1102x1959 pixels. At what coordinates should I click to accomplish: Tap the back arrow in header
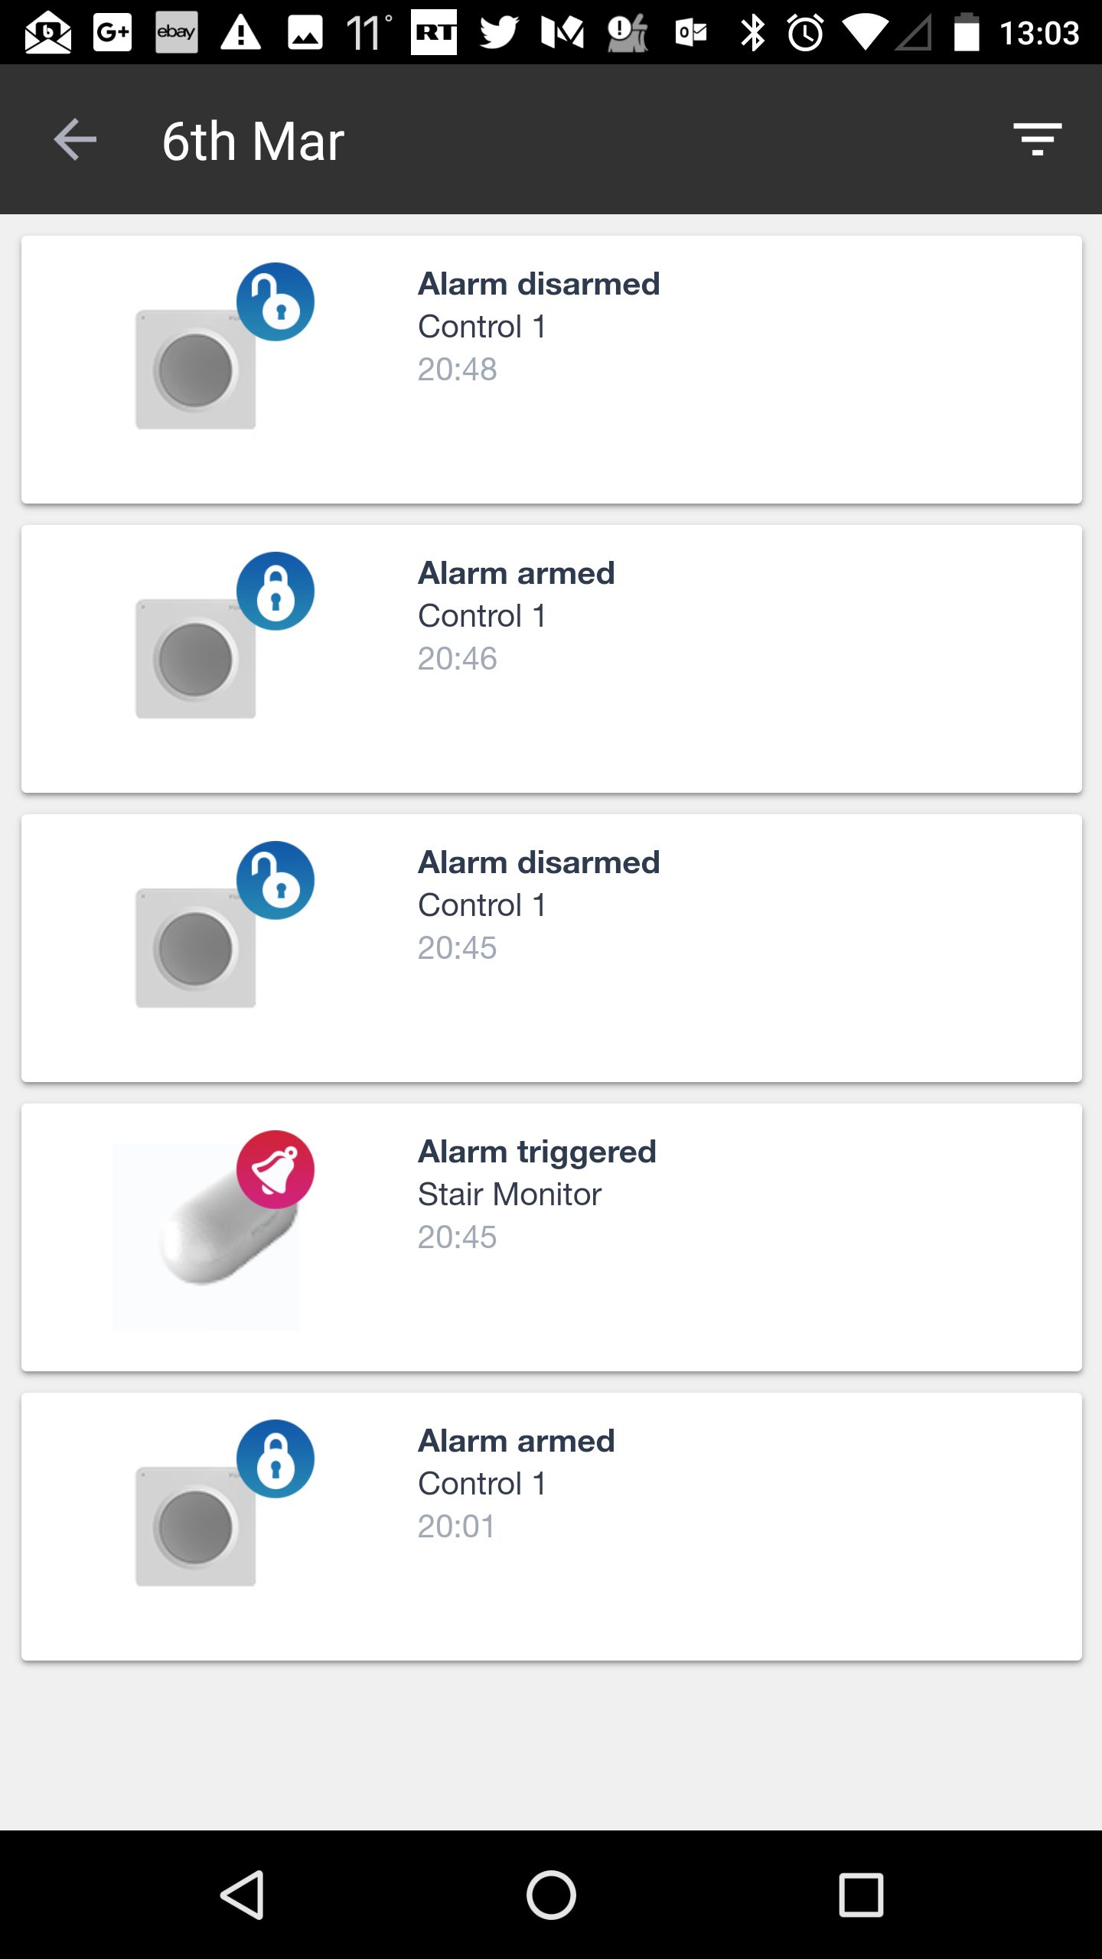75,140
